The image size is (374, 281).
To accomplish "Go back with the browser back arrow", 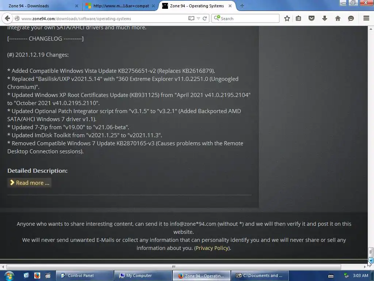I will [x=7, y=18].
